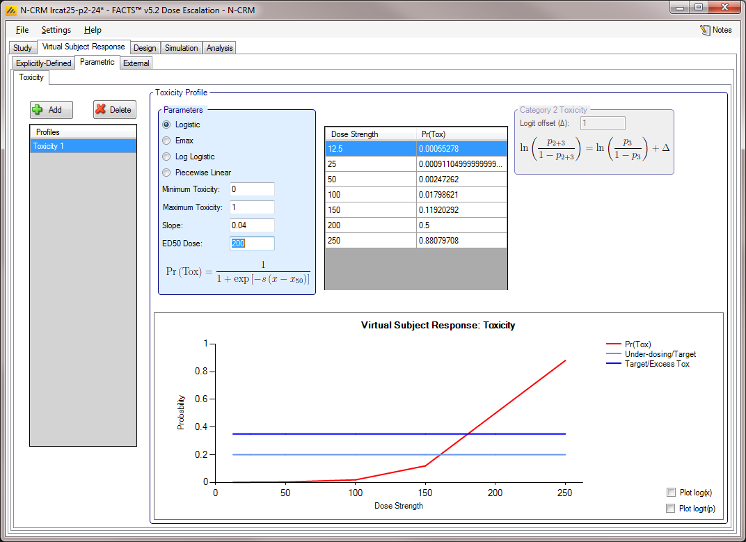Open the Settings menu
Viewport: 746px width, 542px height.
point(56,30)
